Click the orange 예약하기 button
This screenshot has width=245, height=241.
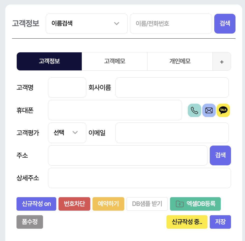click(x=108, y=204)
